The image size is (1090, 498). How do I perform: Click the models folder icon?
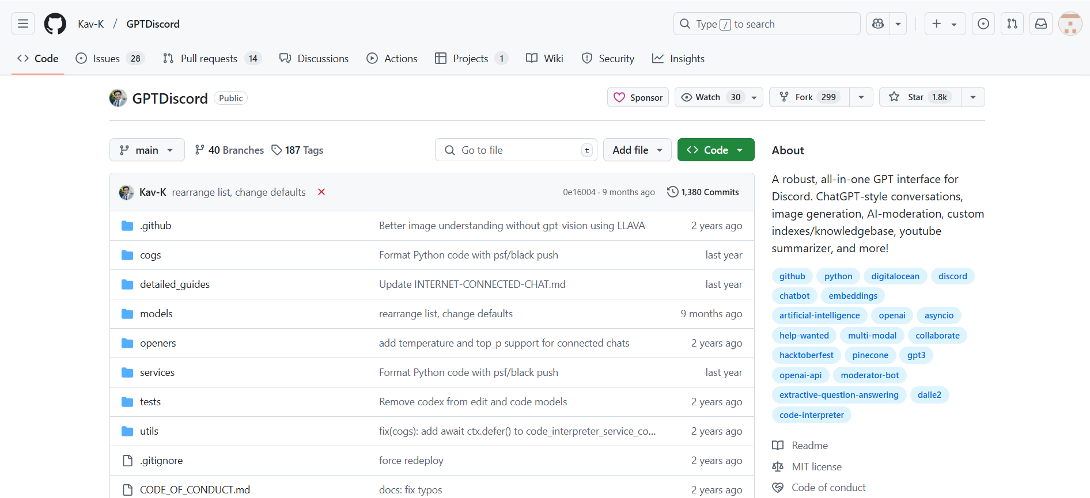click(x=127, y=314)
